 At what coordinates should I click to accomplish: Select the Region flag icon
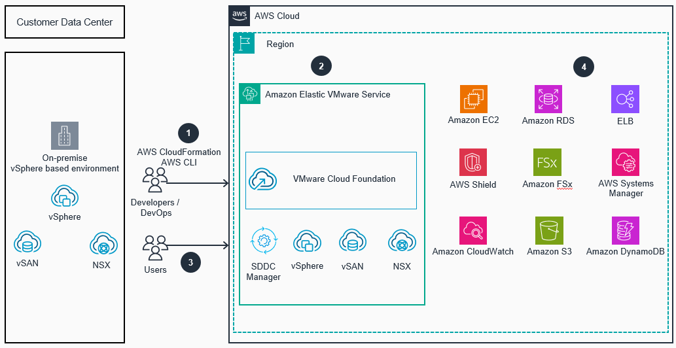point(245,44)
